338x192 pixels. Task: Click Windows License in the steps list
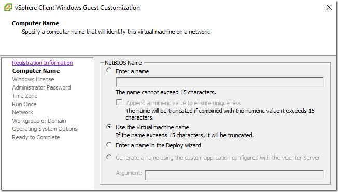click(33, 79)
